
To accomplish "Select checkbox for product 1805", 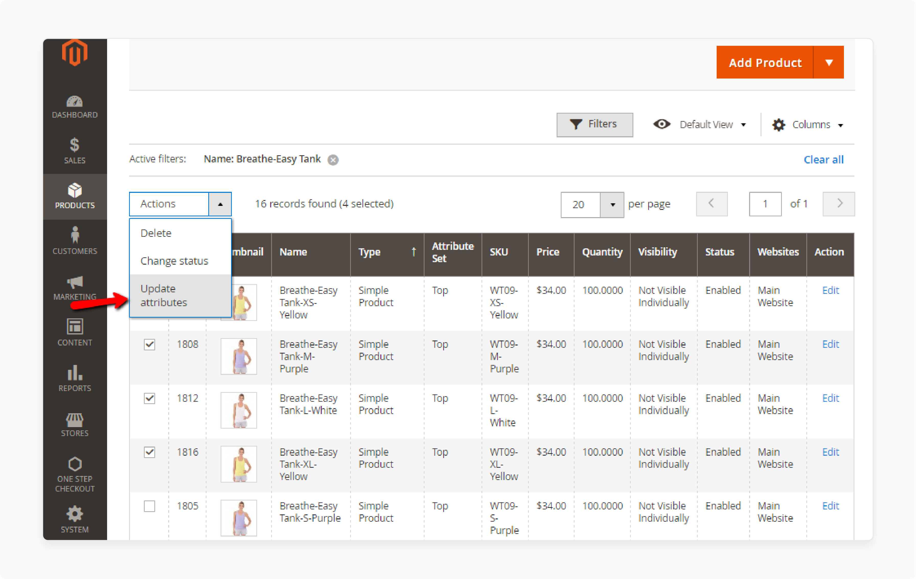I will tap(150, 506).
